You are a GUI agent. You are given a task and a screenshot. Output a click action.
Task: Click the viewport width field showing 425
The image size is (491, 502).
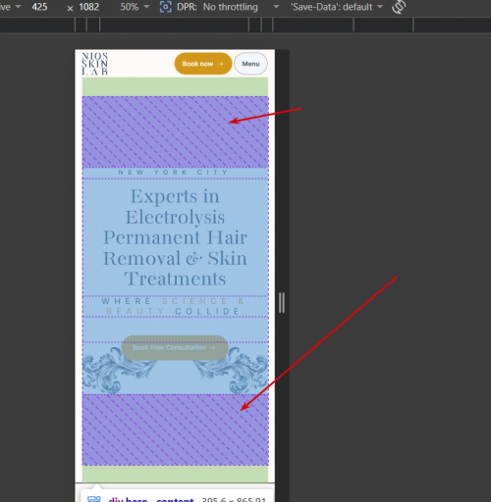[39, 7]
